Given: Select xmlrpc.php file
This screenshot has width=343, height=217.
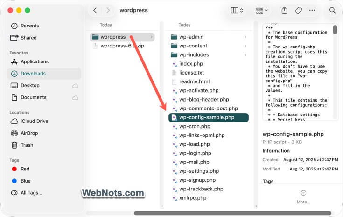Looking at the screenshot, I should coord(209,198).
